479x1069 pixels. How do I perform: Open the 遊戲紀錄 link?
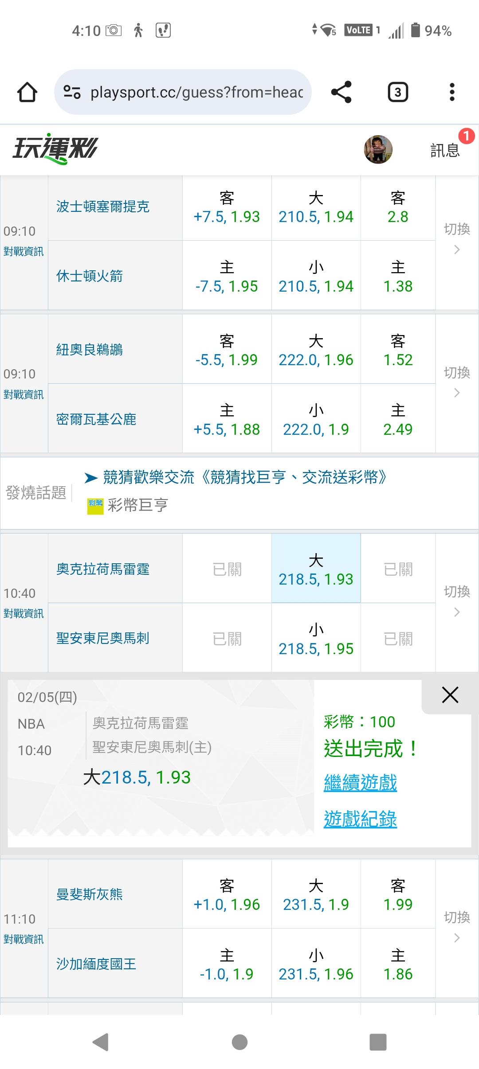360,819
